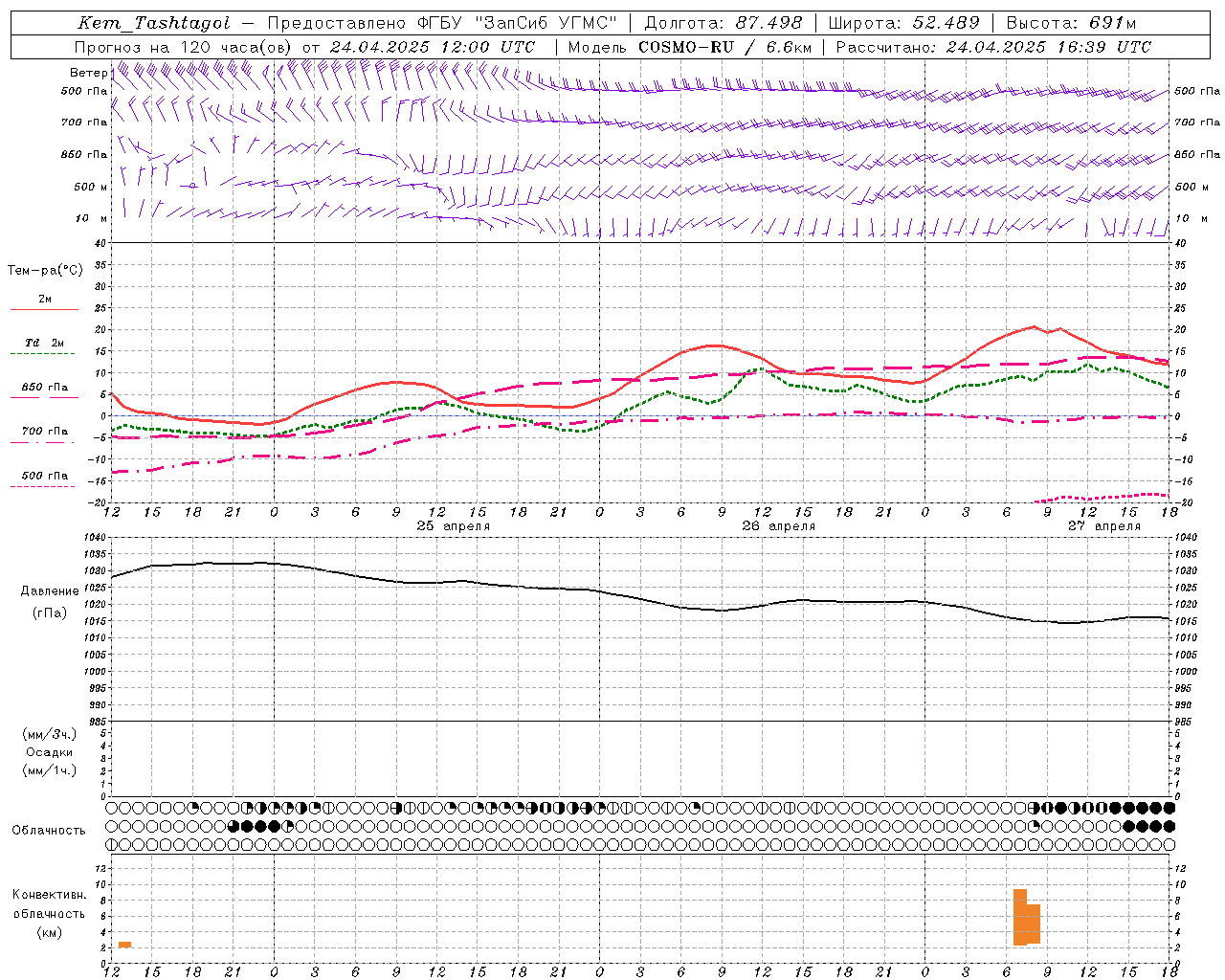Click the Давление panel label
This screenshot has width=1225, height=980.
click(50, 591)
